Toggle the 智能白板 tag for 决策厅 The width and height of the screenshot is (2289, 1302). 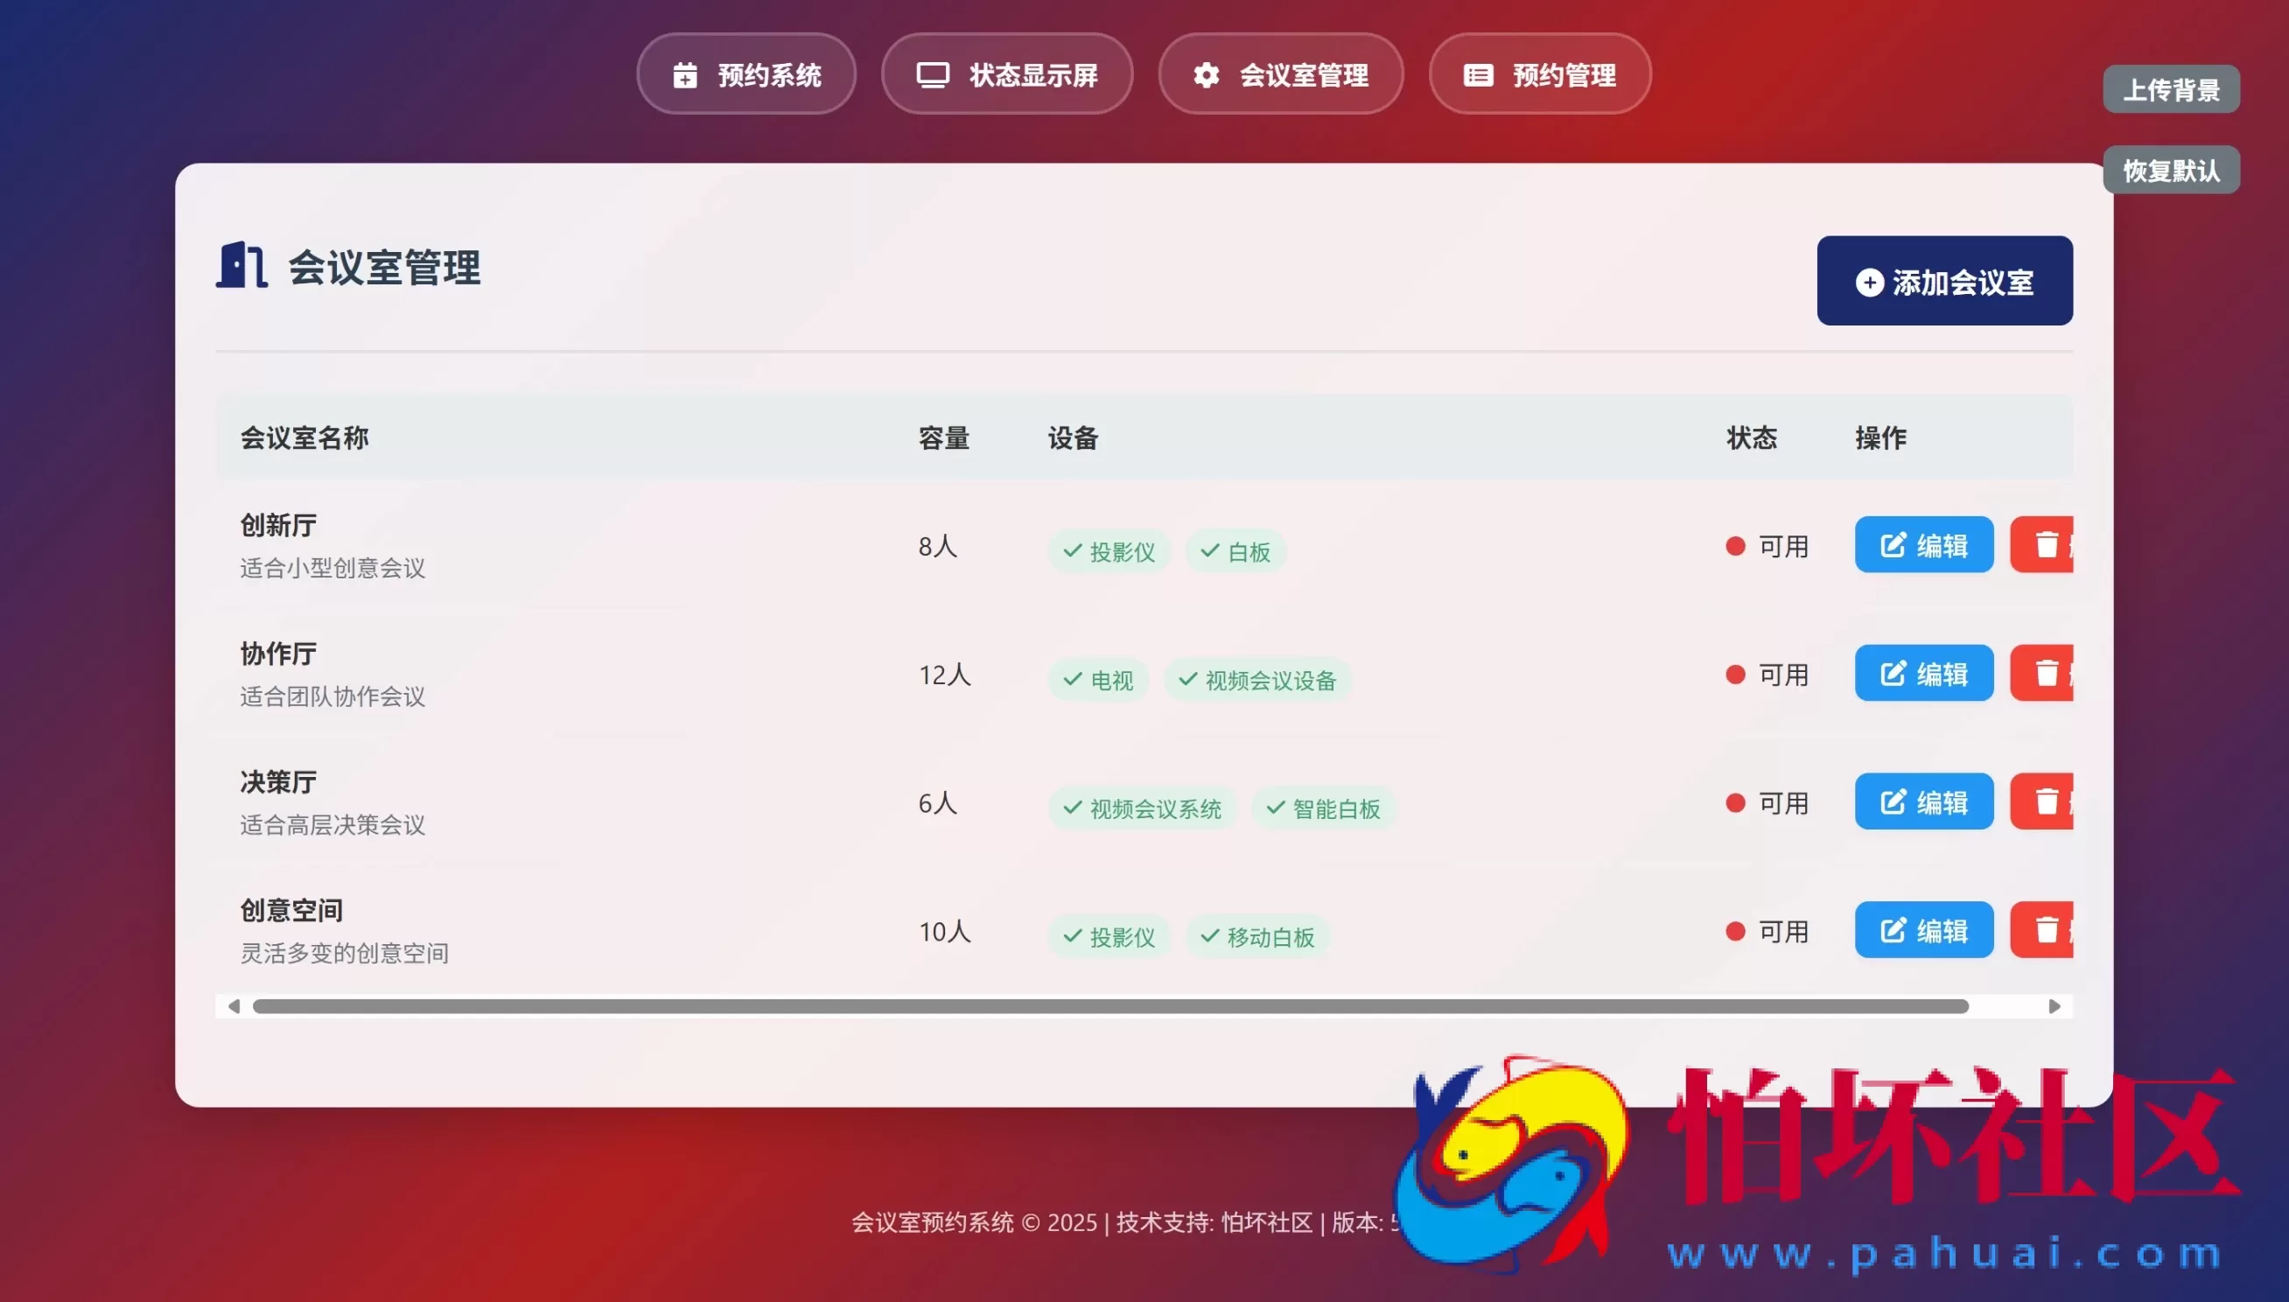1322,808
